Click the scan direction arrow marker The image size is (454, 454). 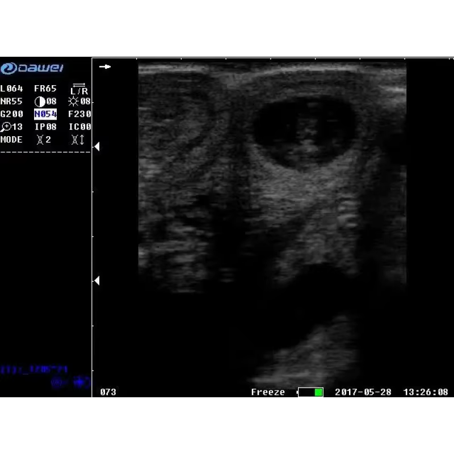105,66
